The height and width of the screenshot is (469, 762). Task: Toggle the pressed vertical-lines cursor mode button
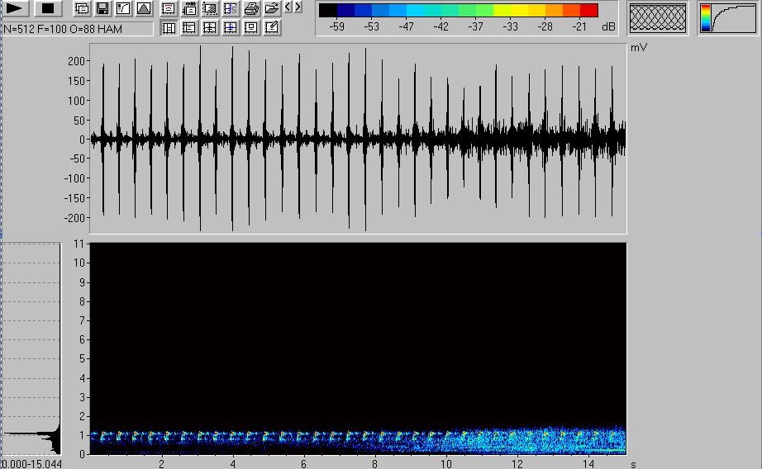pyautogui.click(x=169, y=27)
